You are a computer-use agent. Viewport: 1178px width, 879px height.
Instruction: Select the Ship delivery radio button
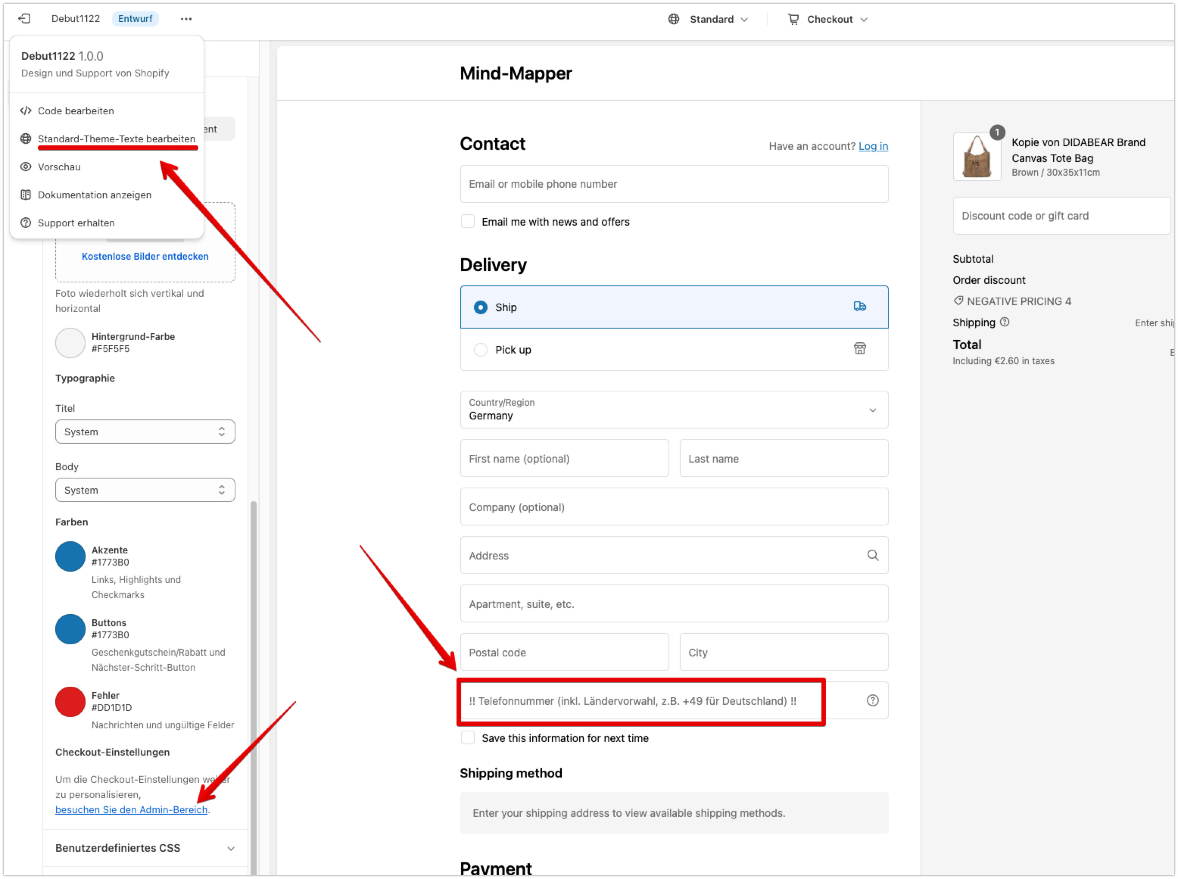480,307
